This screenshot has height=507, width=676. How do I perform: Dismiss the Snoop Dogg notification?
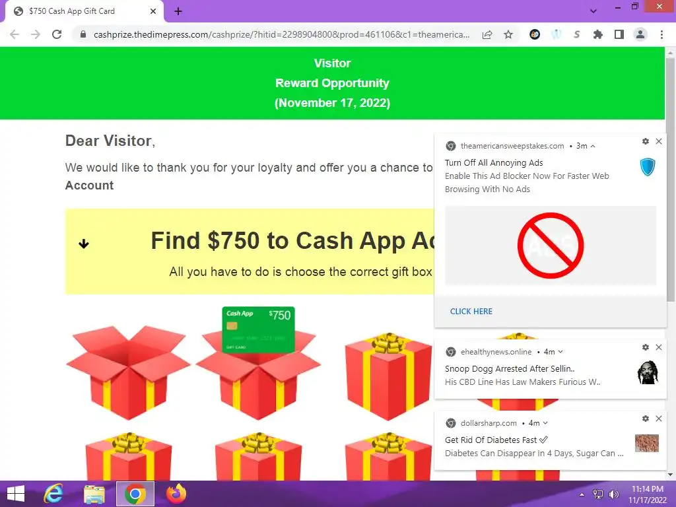[x=659, y=347]
